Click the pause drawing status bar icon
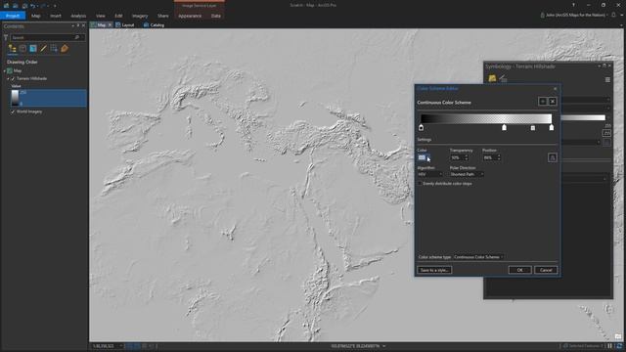 pos(610,346)
